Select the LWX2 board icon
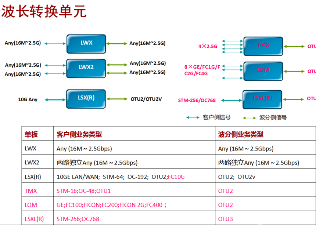316x225 pixels. tap(86, 68)
